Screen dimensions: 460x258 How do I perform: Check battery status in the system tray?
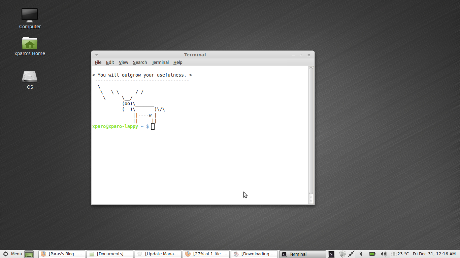[372, 254]
